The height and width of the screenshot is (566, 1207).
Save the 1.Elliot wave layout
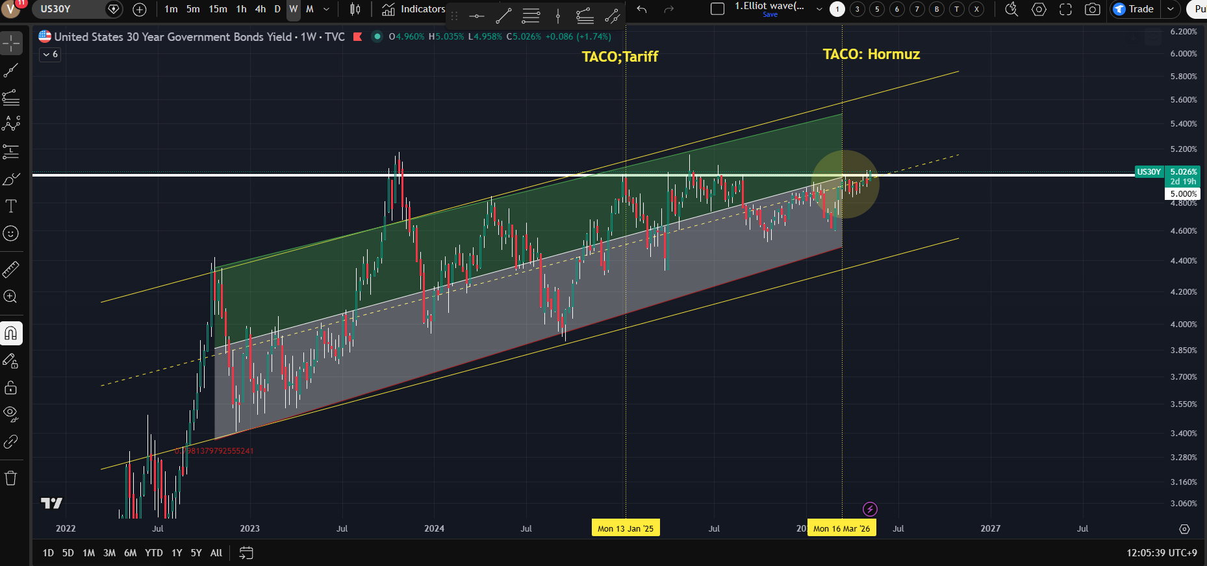click(770, 14)
